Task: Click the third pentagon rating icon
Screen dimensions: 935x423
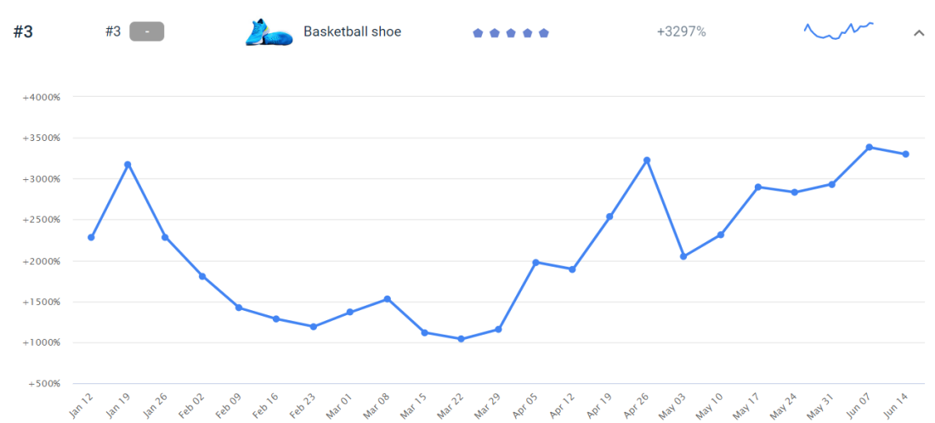Action: 511,33
